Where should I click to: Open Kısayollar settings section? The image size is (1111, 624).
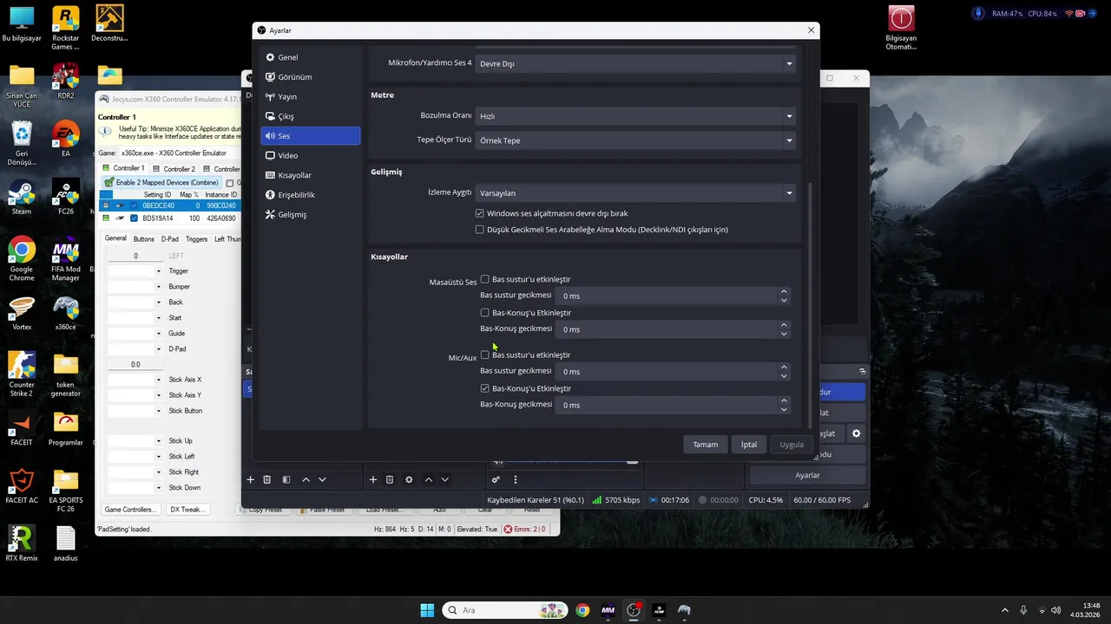pyautogui.click(x=310, y=175)
